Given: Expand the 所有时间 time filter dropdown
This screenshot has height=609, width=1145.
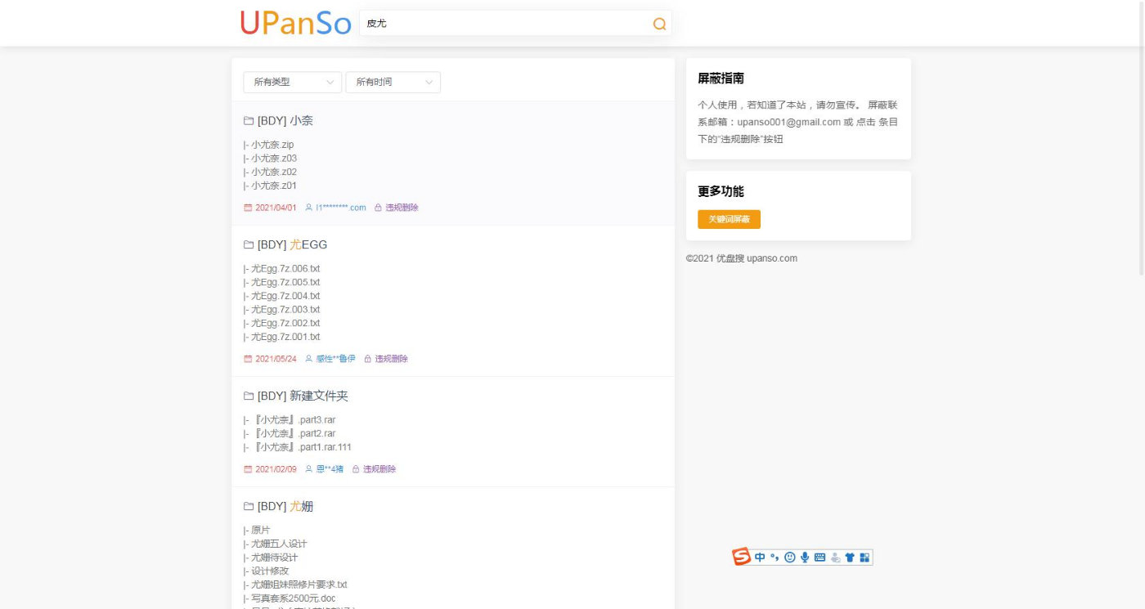Looking at the screenshot, I should 393,83.
